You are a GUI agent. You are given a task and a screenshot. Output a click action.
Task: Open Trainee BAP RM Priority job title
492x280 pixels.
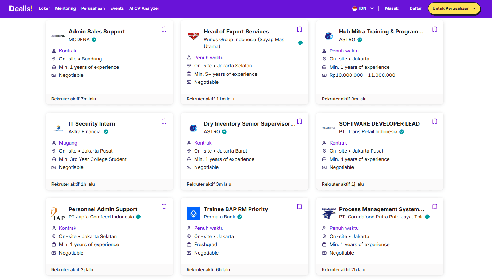pyautogui.click(x=236, y=209)
